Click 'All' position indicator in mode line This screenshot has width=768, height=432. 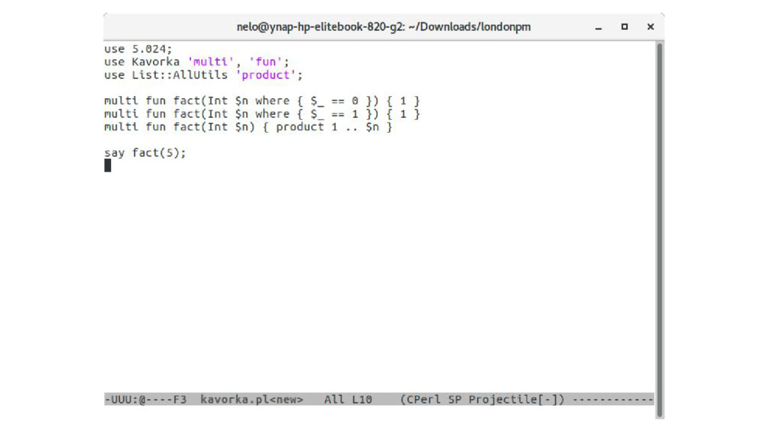point(334,400)
